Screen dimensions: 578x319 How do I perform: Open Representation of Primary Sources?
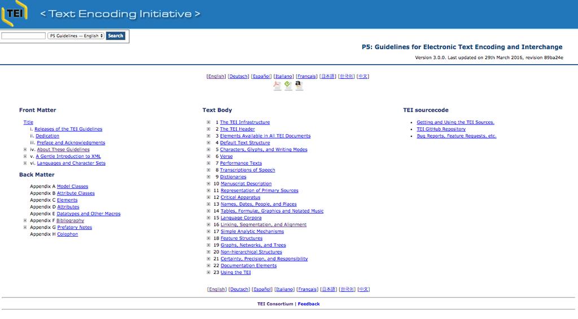coord(260,190)
